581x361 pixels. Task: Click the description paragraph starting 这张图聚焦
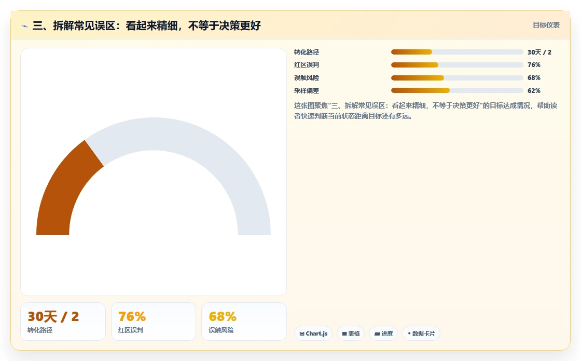point(426,111)
